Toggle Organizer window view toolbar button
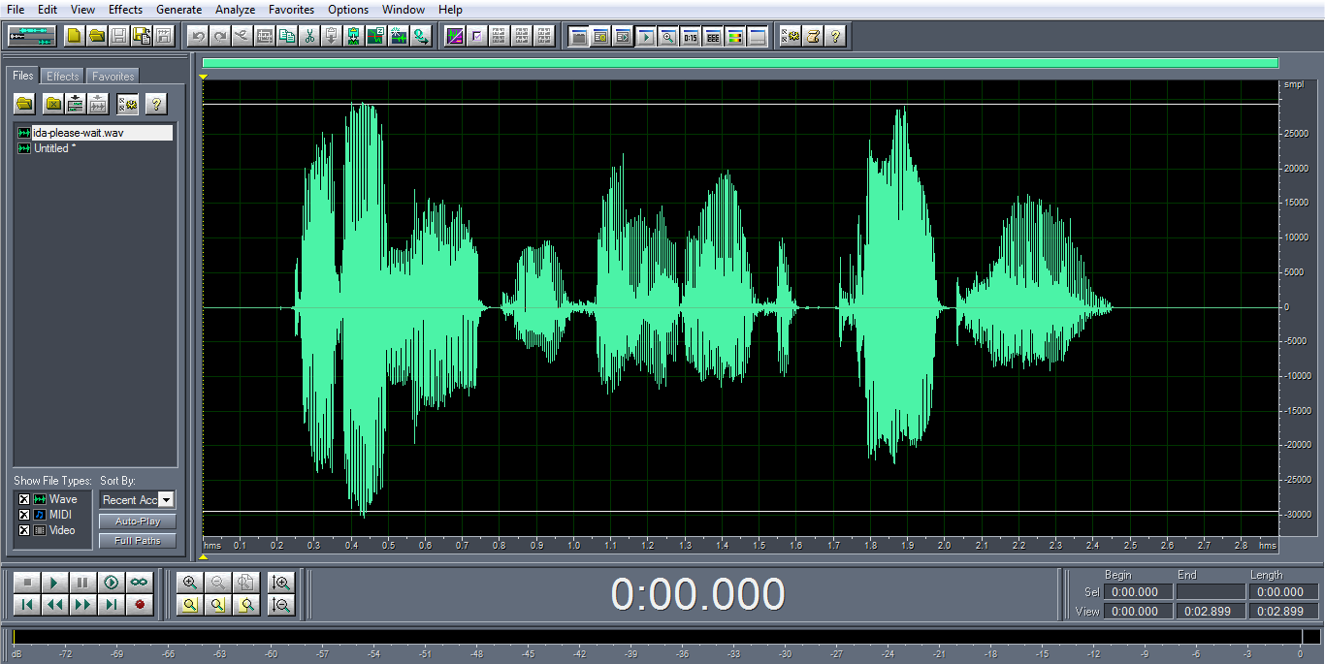 point(579,36)
